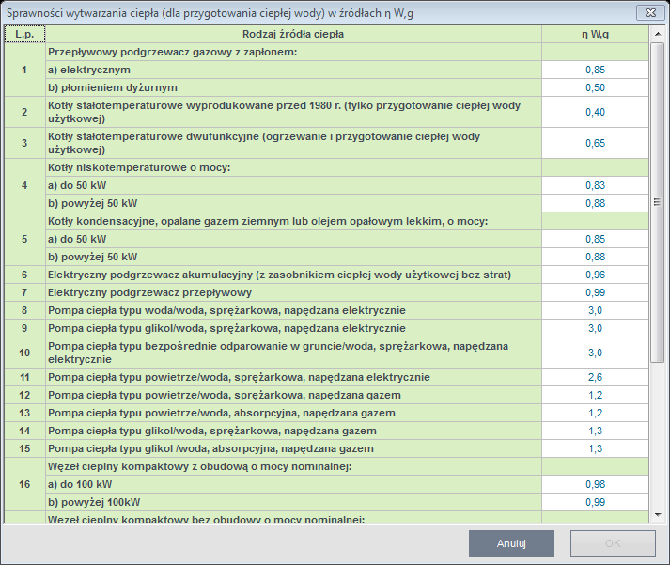Select value 0,40 for kotły przed 1980 r.
The image size is (670, 565).
click(x=595, y=112)
